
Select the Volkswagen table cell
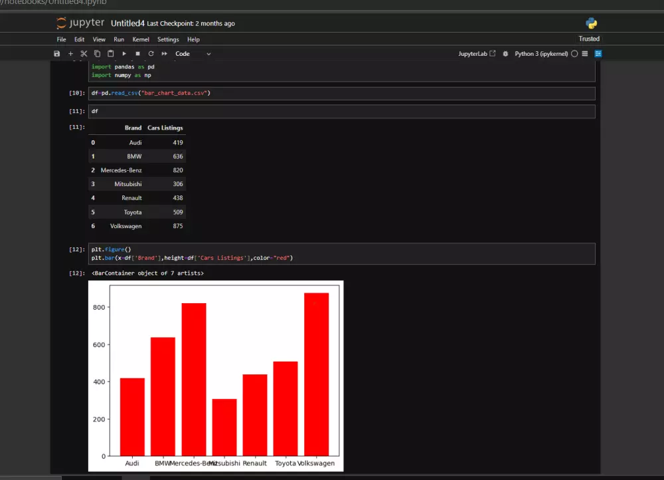[x=125, y=226]
